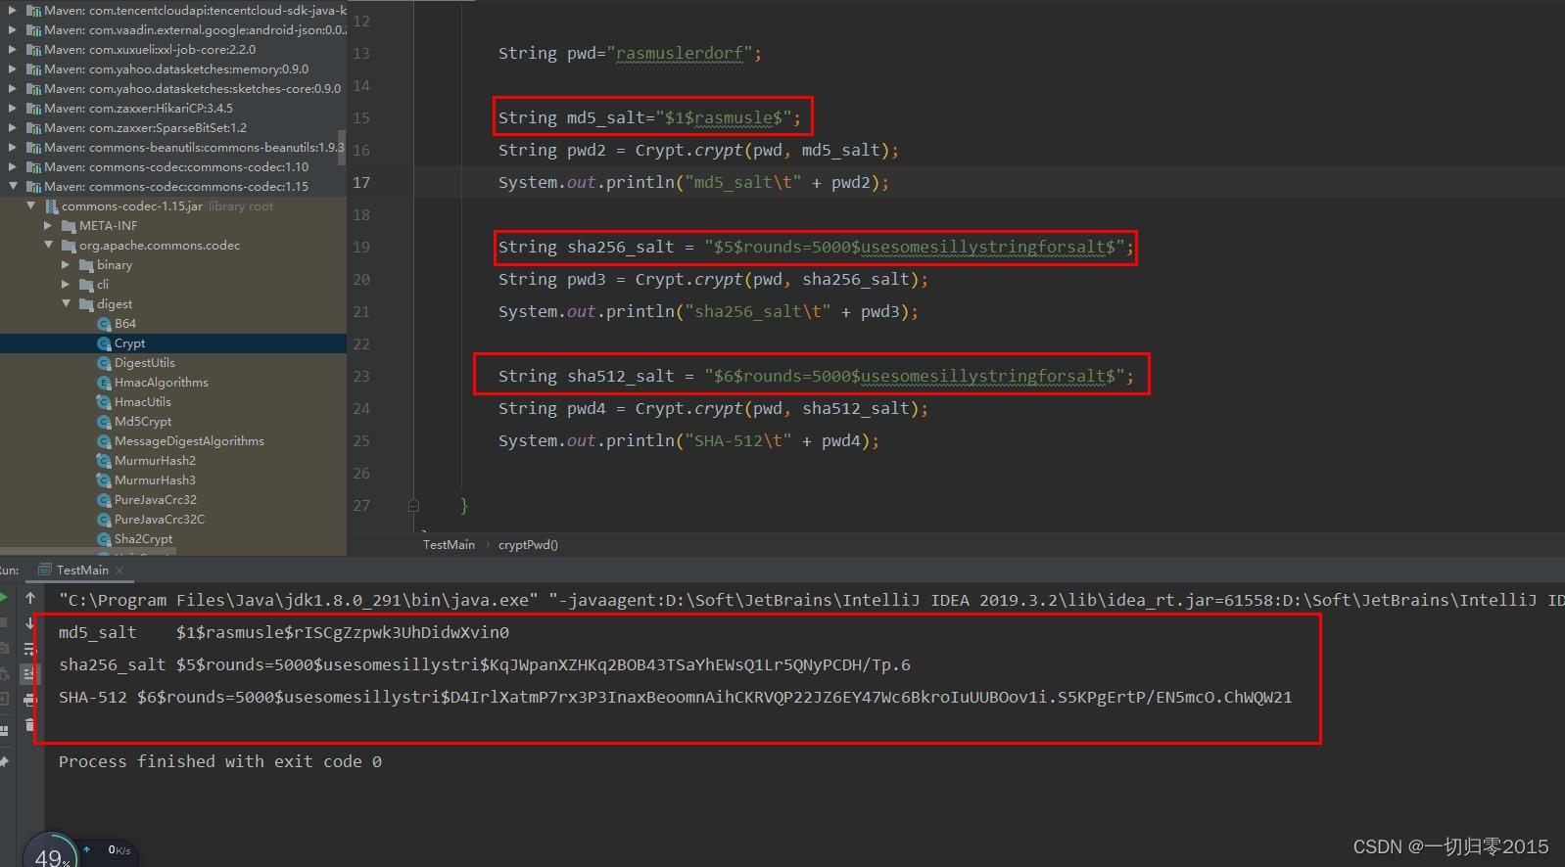
Task: Expand Maven commons-beanutils:1.9.3 library
Action: click(x=13, y=148)
